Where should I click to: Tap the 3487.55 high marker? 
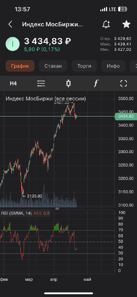point(63,103)
